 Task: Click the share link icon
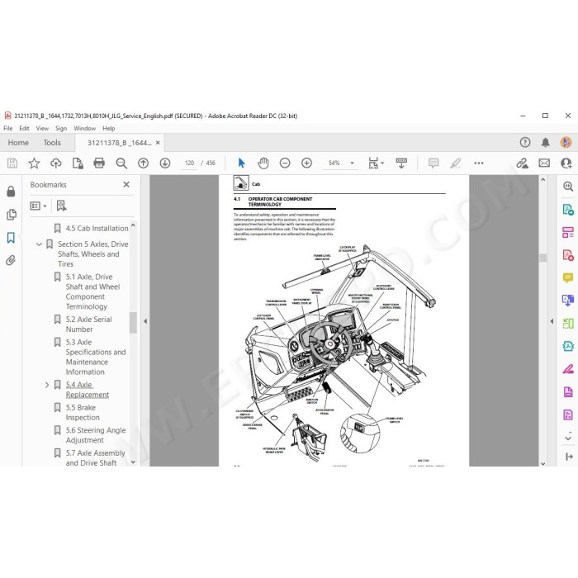(x=522, y=163)
